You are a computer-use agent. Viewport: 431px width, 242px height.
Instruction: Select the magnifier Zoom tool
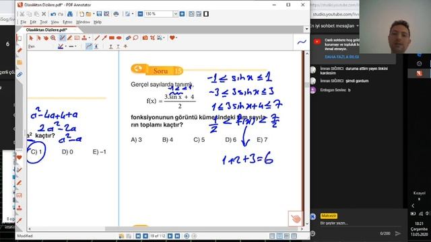[53, 38]
